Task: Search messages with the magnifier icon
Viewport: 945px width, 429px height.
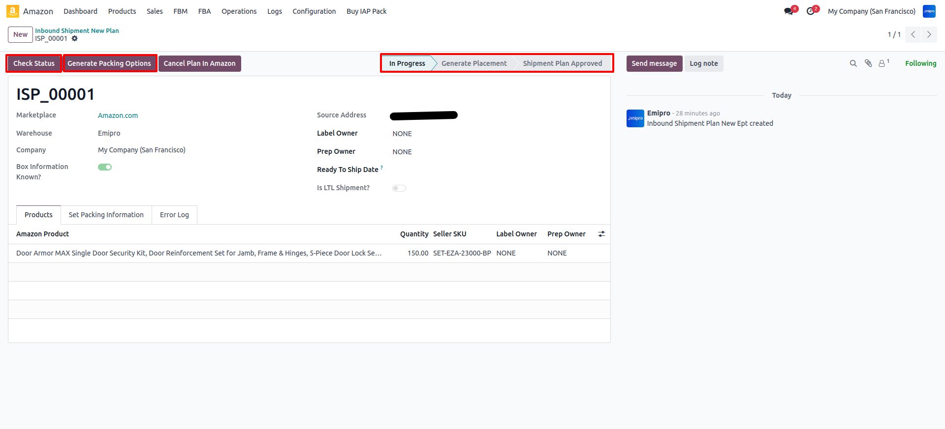Action: (x=853, y=63)
